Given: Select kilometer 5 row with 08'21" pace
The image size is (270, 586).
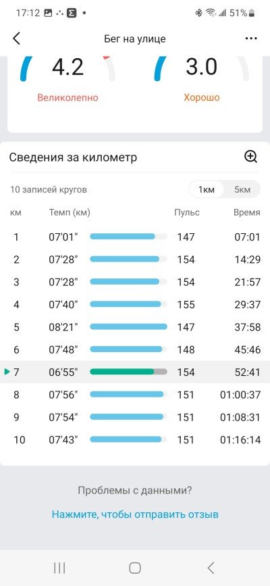Looking at the screenshot, I should [x=135, y=327].
